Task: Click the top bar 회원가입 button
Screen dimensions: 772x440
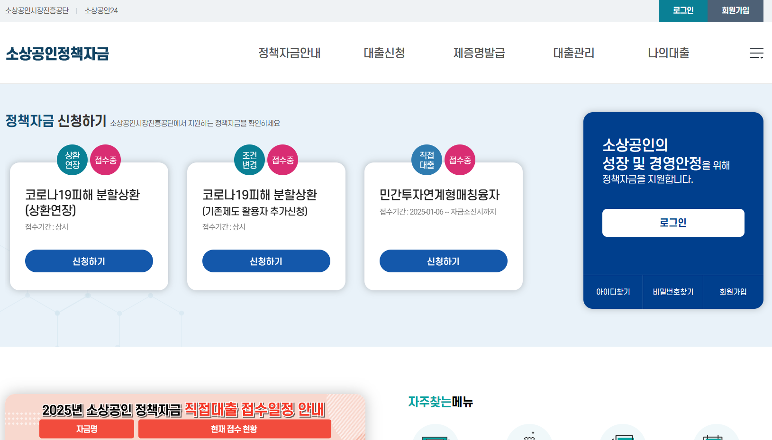Action: pyautogui.click(x=736, y=11)
